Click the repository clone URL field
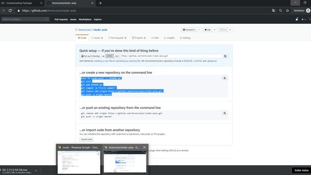The width and height of the screenshot is (311, 175). coord(171,56)
